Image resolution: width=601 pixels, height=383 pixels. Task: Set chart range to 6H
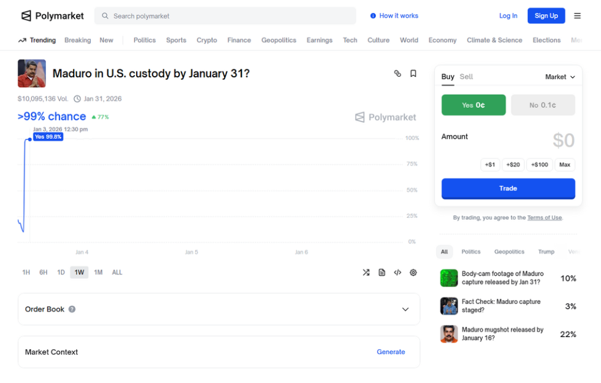[44, 272]
